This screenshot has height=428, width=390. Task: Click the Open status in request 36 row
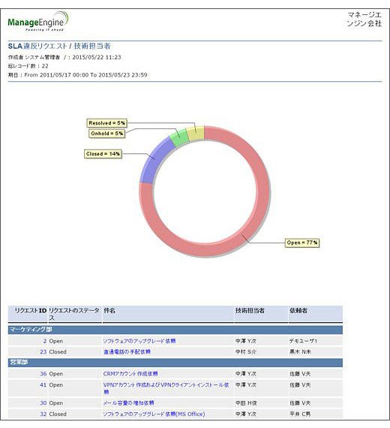(x=56, y=374)
